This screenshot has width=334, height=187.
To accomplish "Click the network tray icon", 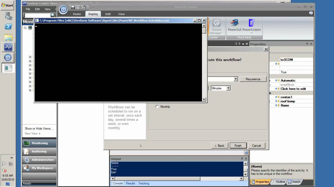I will (11, 164).
